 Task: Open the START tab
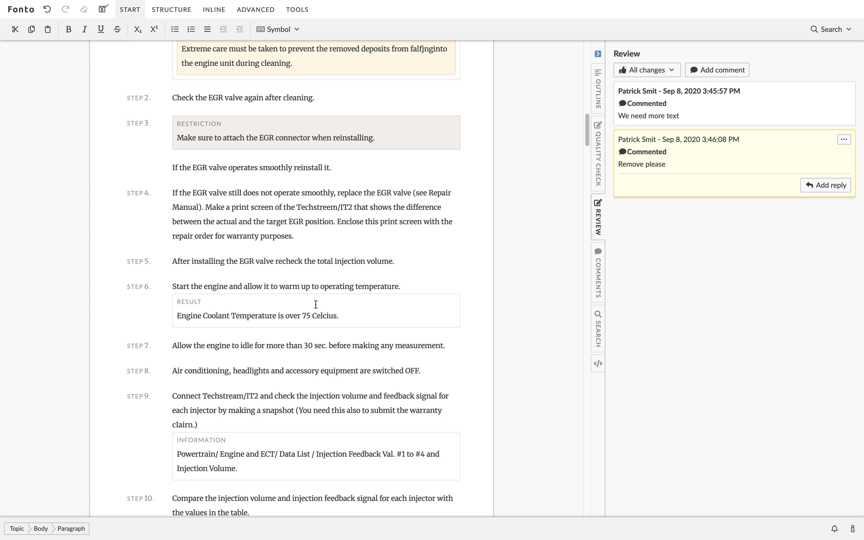pos(130,9)
